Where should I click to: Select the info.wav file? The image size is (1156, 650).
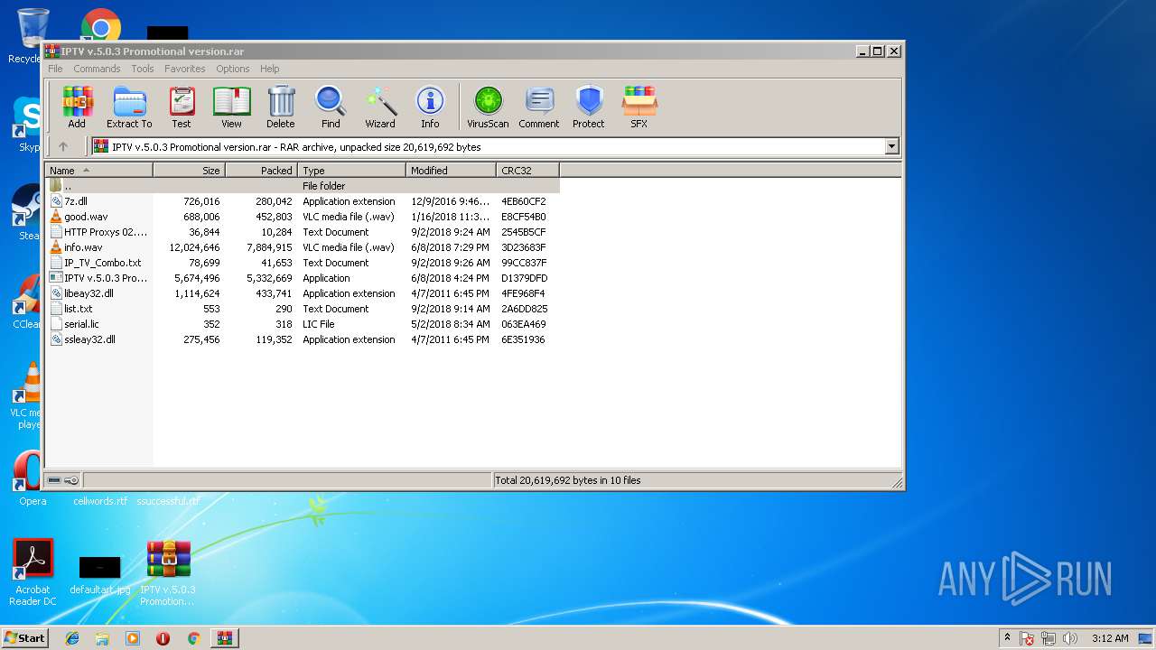tap(303, 247)
